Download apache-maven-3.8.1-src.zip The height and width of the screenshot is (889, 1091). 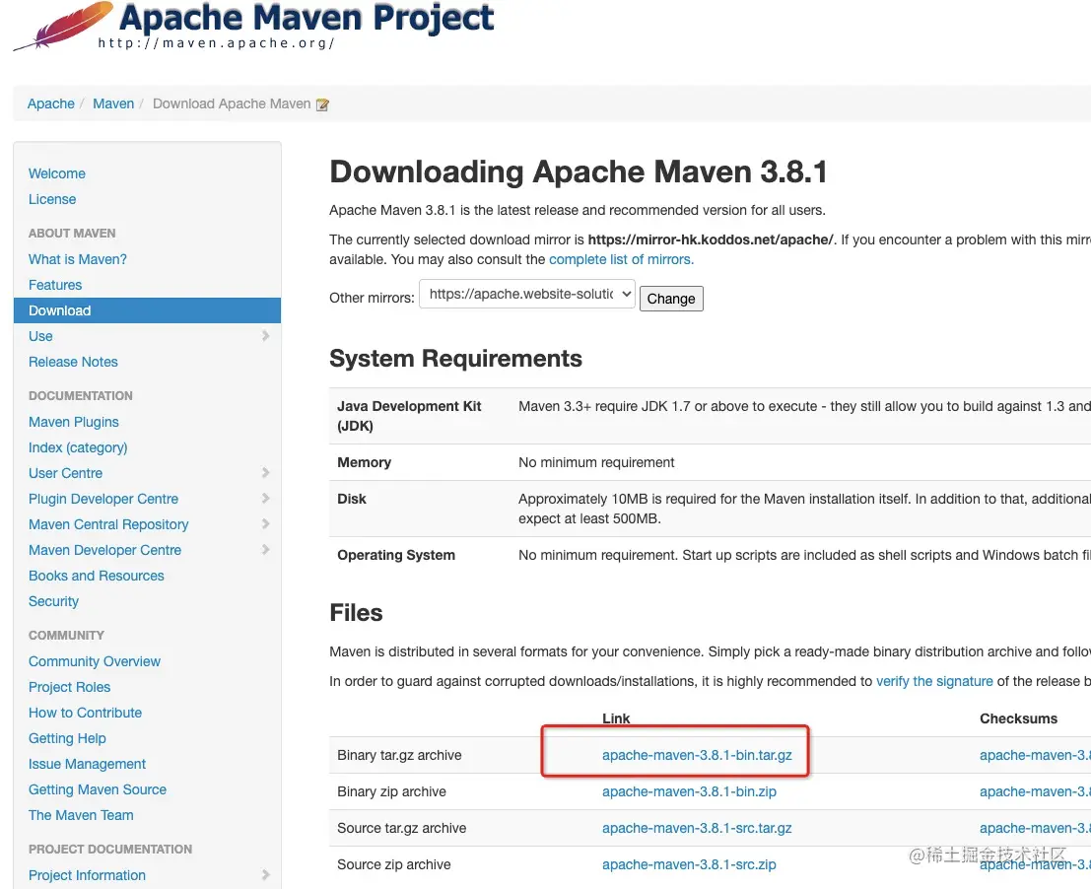tap(690, 864)
